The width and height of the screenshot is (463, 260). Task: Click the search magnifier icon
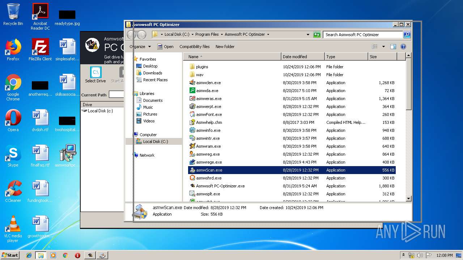point(407,35)
